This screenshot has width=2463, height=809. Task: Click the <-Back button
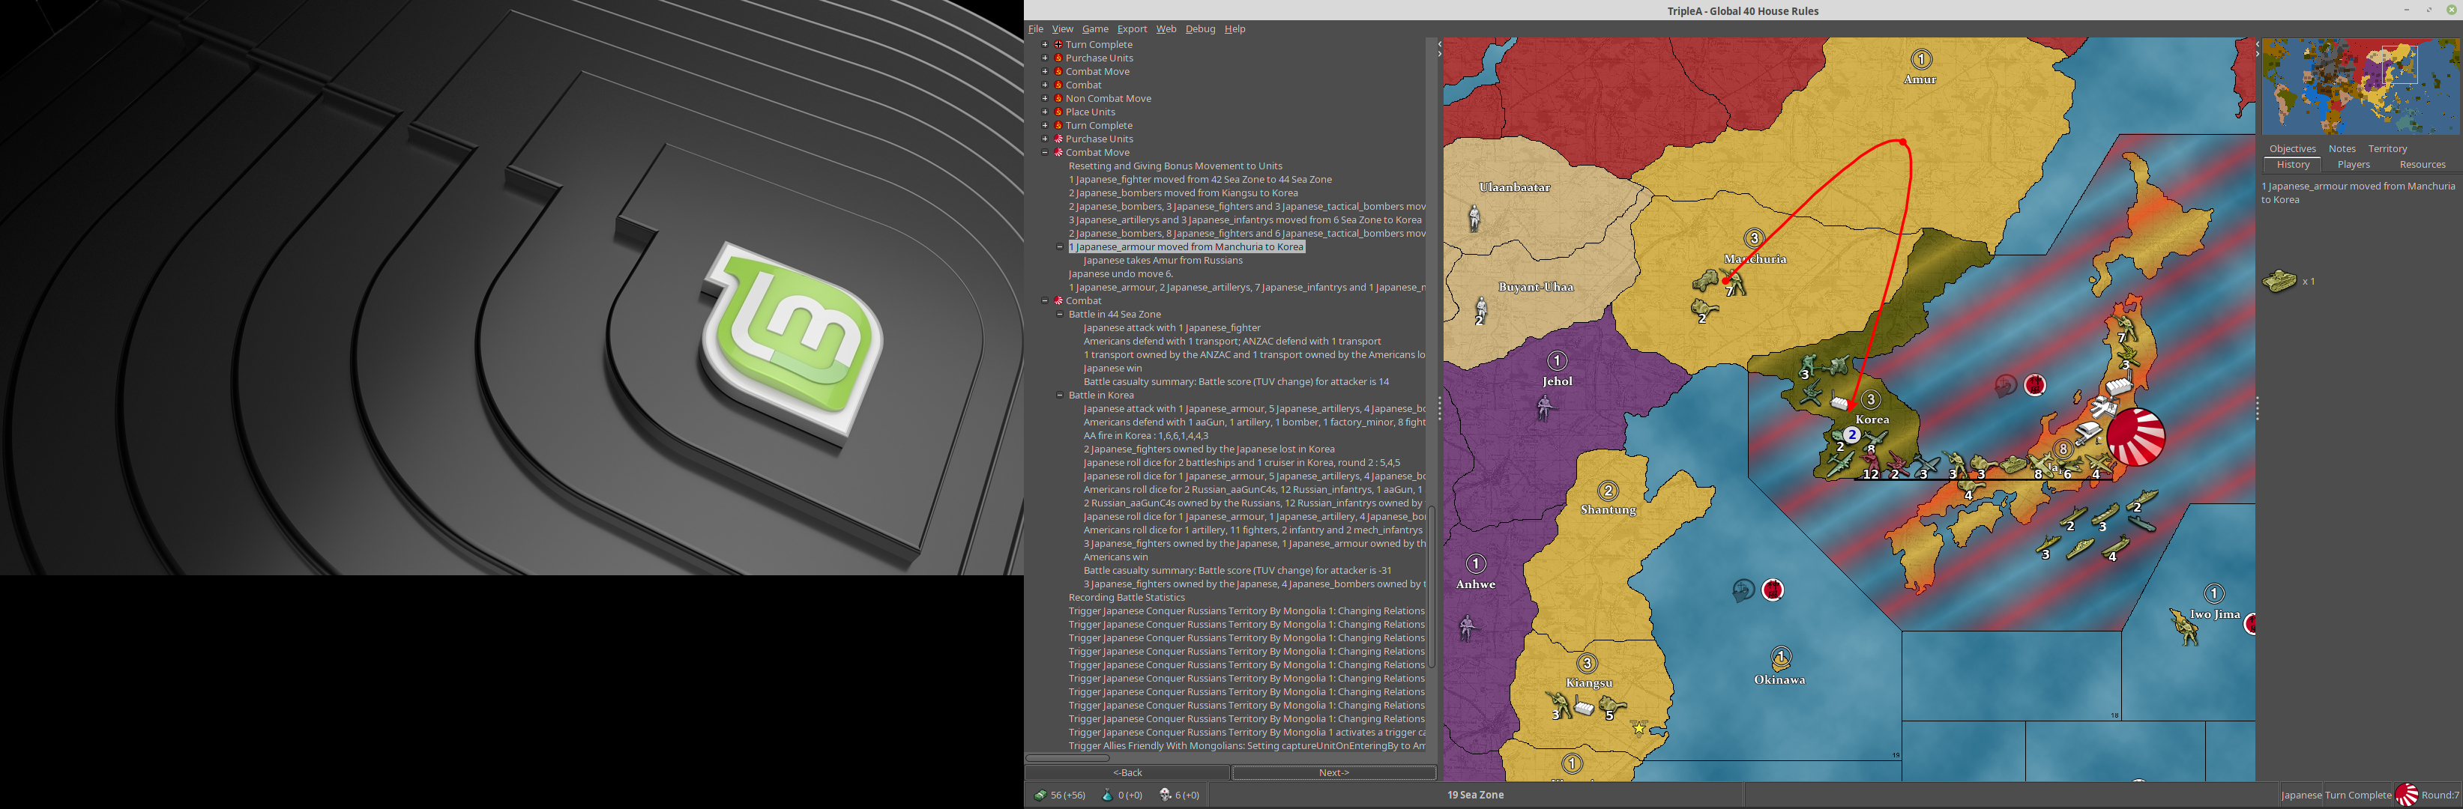1127,773
